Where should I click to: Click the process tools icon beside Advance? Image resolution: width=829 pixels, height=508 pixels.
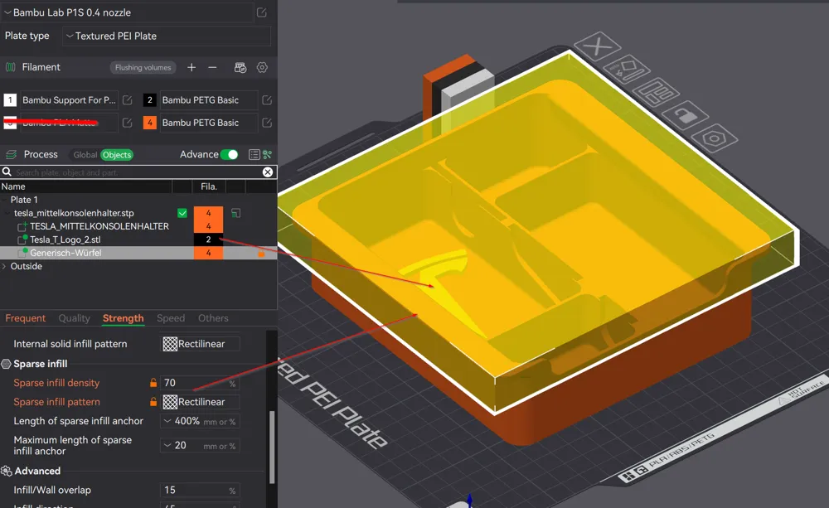pos(268,154)
